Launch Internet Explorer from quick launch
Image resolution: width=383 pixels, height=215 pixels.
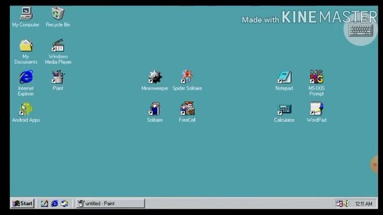click(54, 203)
